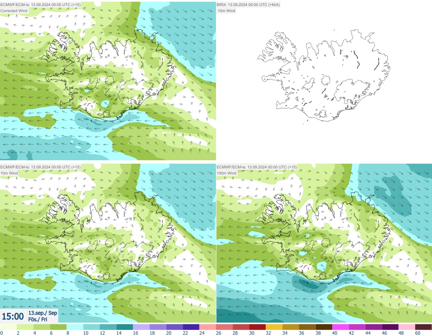
Task: Select the light green swatch between 2 and 4
Action: point(25,327)
